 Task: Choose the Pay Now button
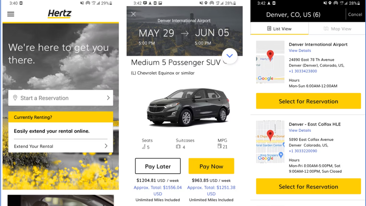click(211, 166)
